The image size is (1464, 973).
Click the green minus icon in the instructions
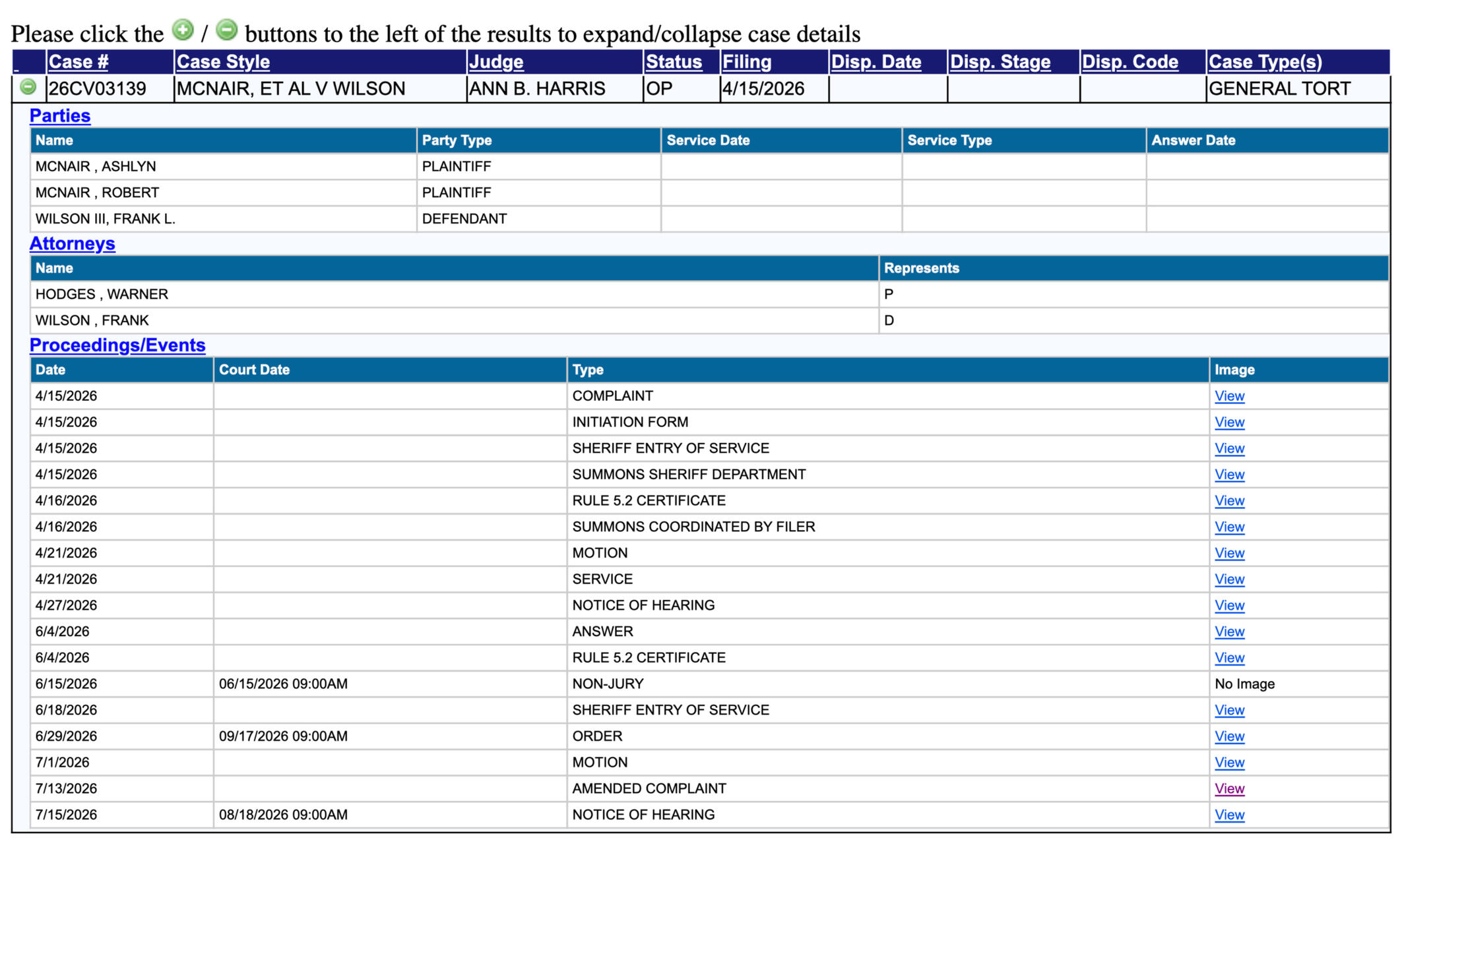[226, 30]
